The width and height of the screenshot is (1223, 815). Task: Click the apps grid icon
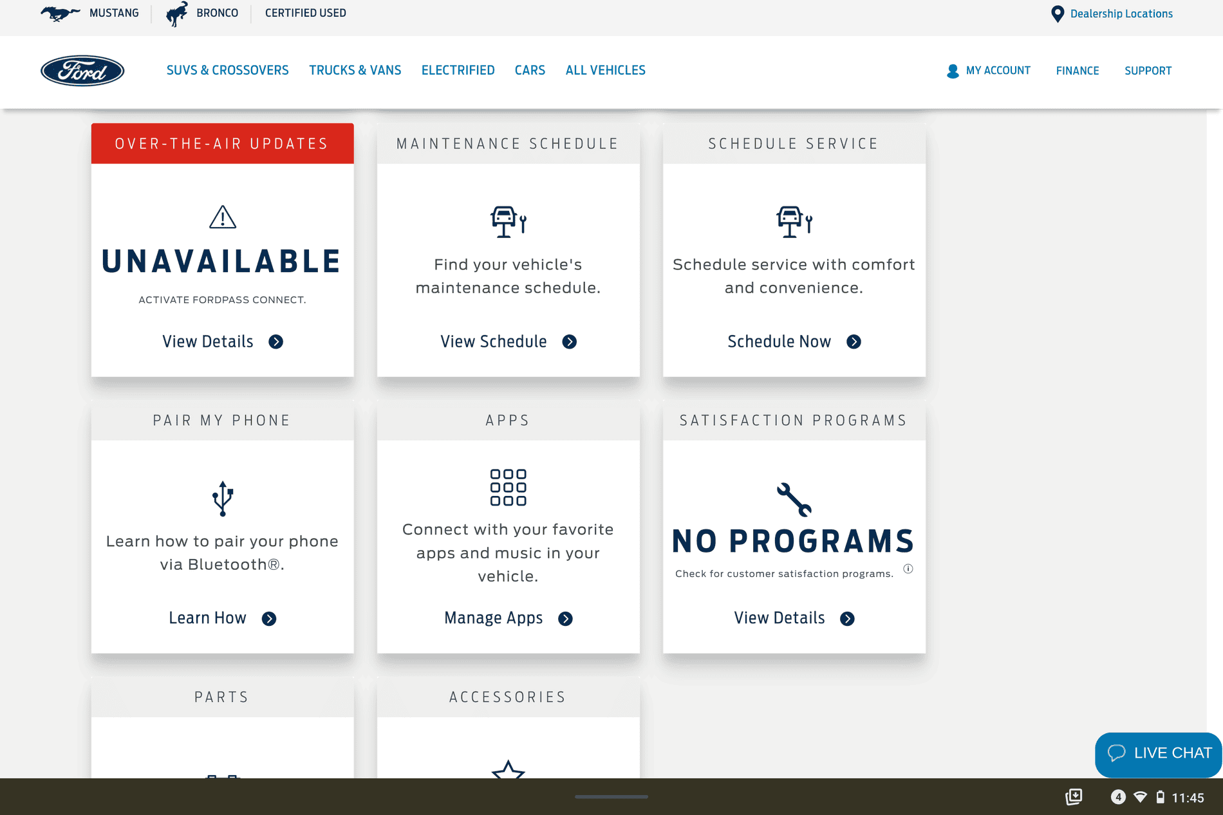coord(509,487)
